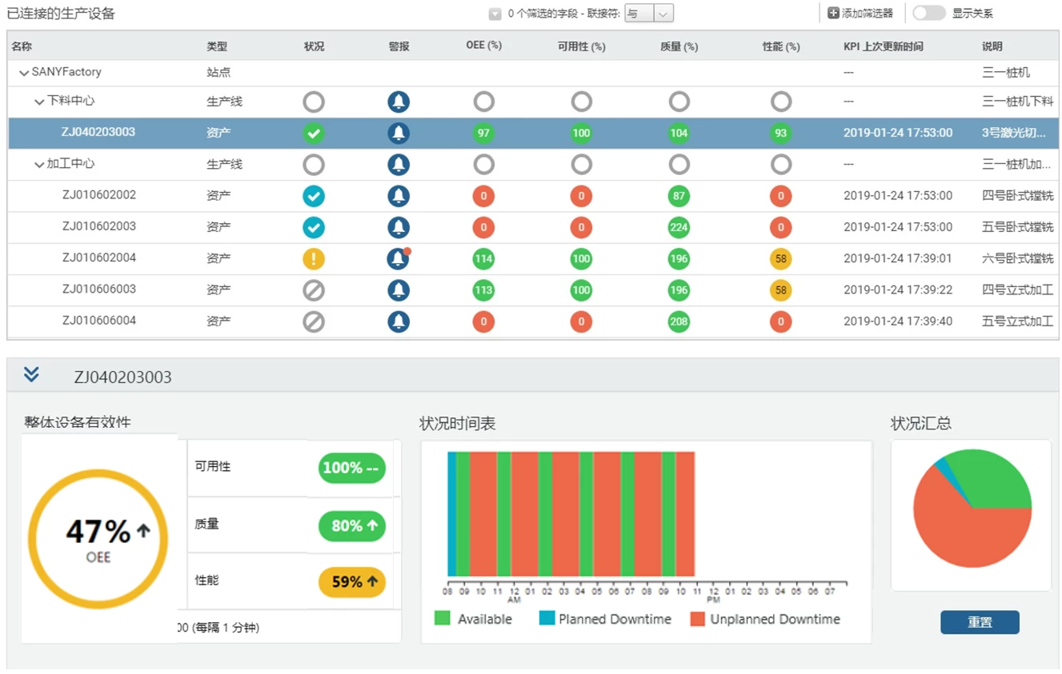Click performance 93 badge for ZJ040203003
The image size is (1062, 674).
coord(781,133)
